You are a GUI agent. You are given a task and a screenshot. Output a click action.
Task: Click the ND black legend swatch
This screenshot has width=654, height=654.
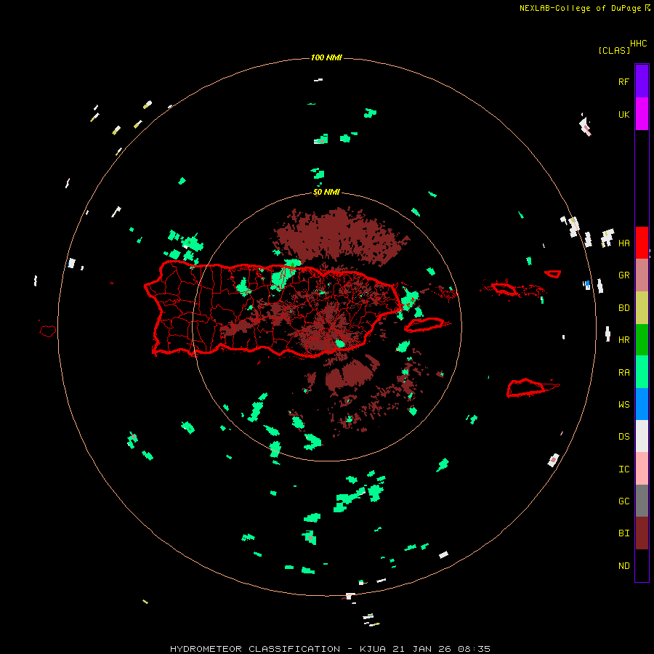642,565
